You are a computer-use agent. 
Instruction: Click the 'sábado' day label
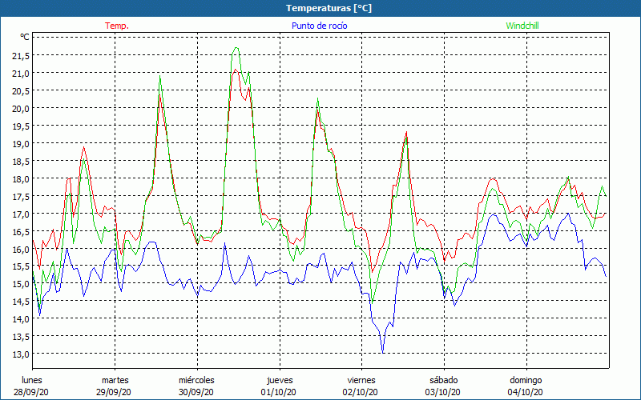(444, 380)
